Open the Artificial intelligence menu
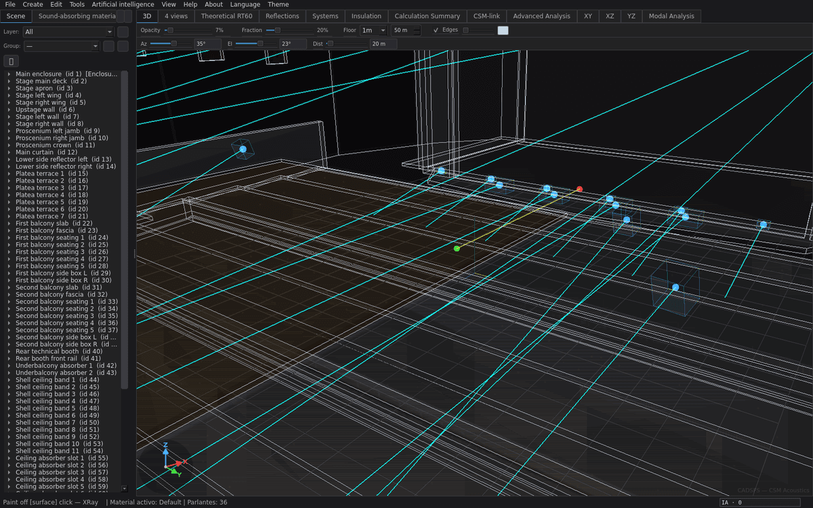Image resolution: width=813 pixels, height=508 pixels. [123, 4]
